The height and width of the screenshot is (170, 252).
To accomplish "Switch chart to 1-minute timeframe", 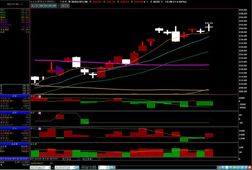I will tap(32, 6).
